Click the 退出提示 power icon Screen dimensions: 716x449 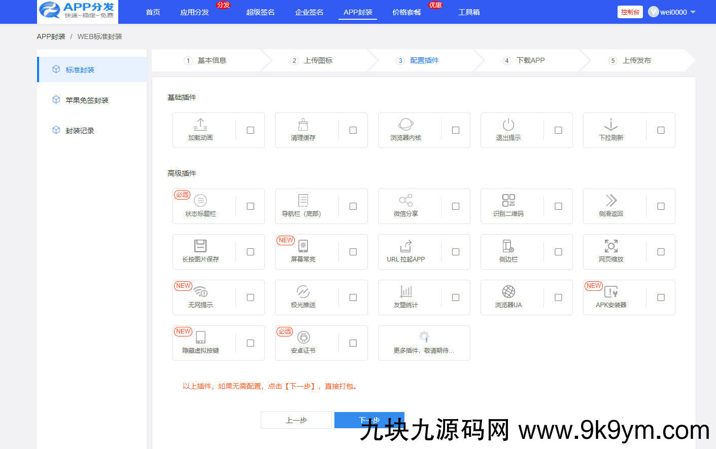click(x=508, y=124)
